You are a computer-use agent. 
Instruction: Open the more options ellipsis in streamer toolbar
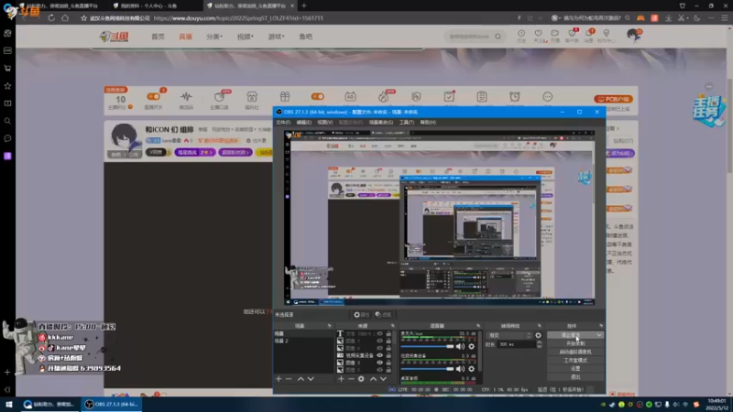[547, 97]
